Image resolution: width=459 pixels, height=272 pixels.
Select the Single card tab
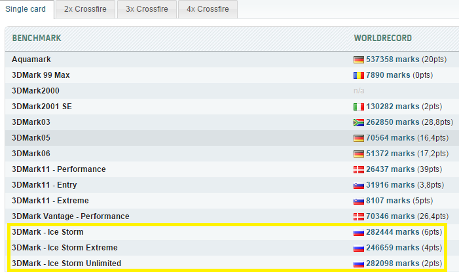pos(26,9)
